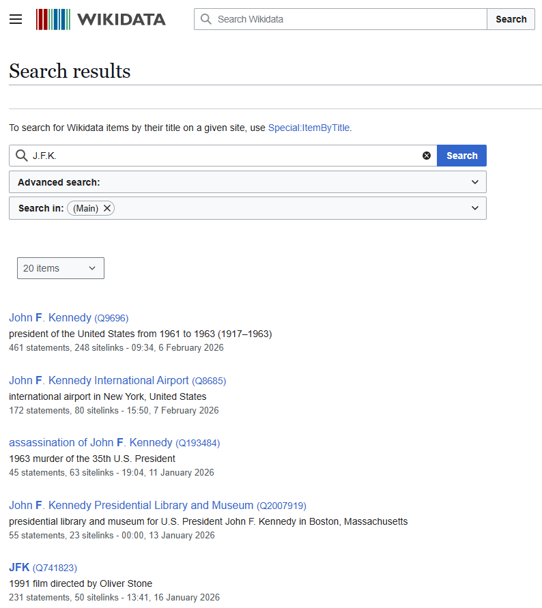This screenshot has height=608, width=542.
Task: Expand the Advanced search section
Action: coord(475,182)
